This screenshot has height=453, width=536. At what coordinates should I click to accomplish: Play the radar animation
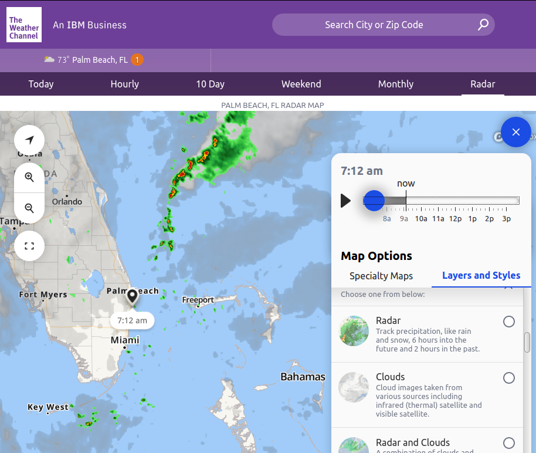point(345,201)
